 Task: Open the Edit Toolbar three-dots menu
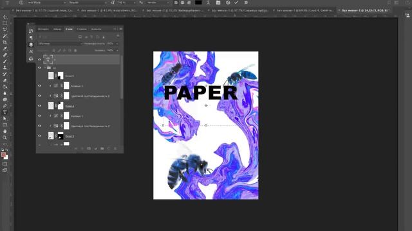(5, 144)
